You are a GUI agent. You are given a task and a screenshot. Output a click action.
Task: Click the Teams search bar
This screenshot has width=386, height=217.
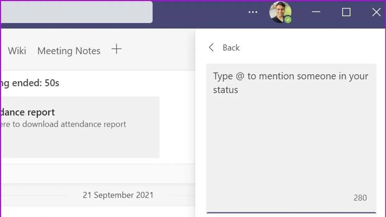pyautogui.click(x=77, y=12)
